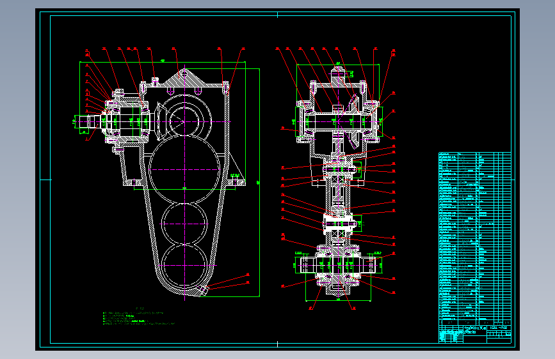Click the bottom gear circle in left view

(184, 265)
